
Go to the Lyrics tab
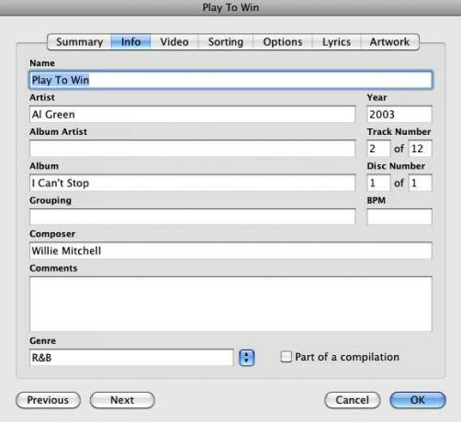(336, 42)
